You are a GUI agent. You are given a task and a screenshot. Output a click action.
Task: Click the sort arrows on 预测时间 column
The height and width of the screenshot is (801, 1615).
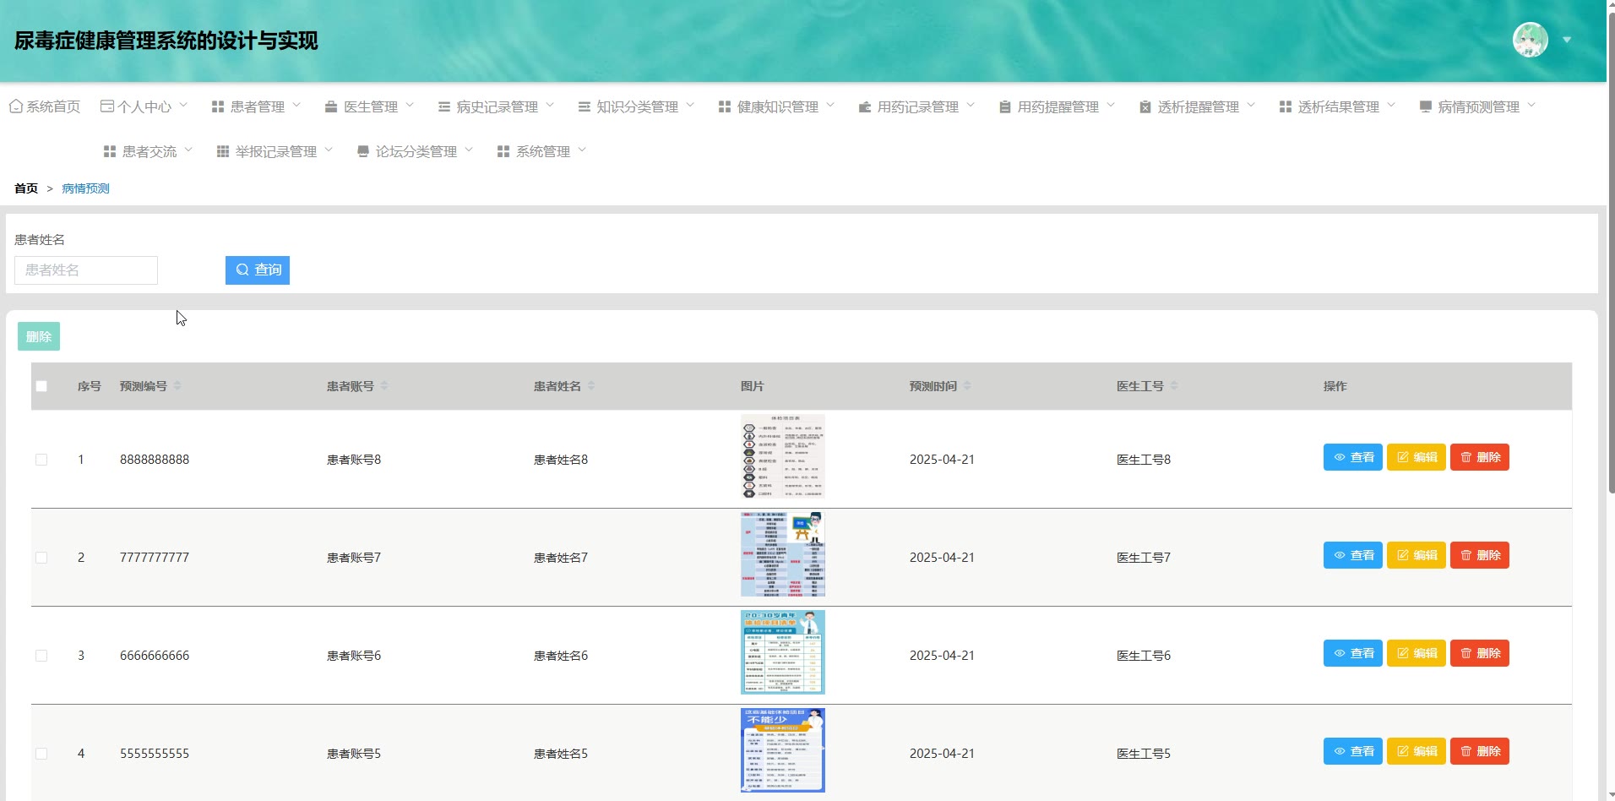pos(967,386)
